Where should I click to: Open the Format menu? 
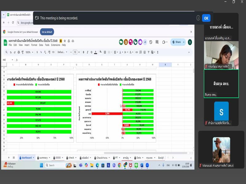[34, 45]
